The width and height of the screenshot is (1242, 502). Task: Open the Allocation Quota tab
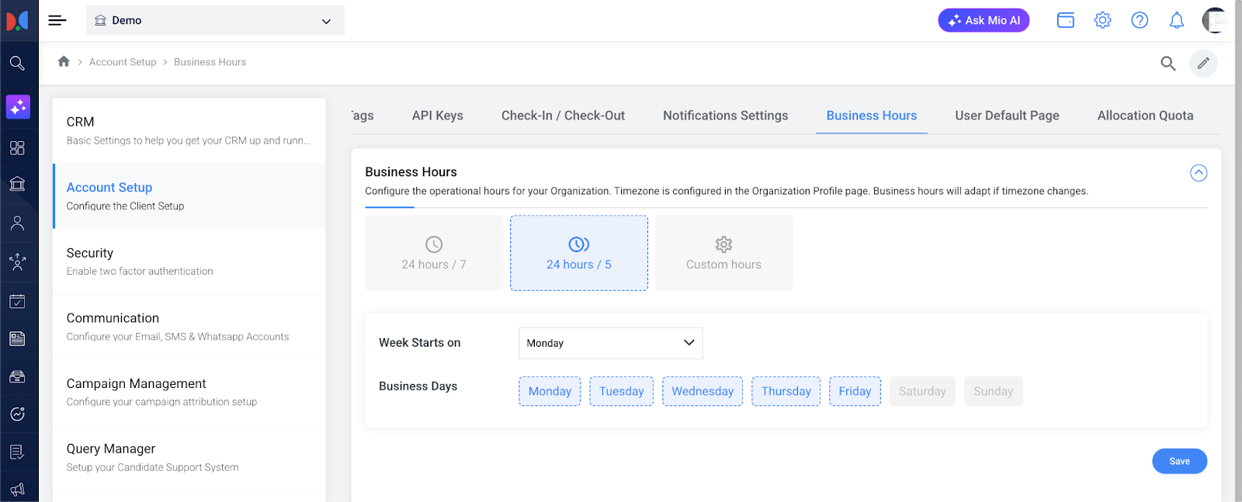[x=1145, y=116]
